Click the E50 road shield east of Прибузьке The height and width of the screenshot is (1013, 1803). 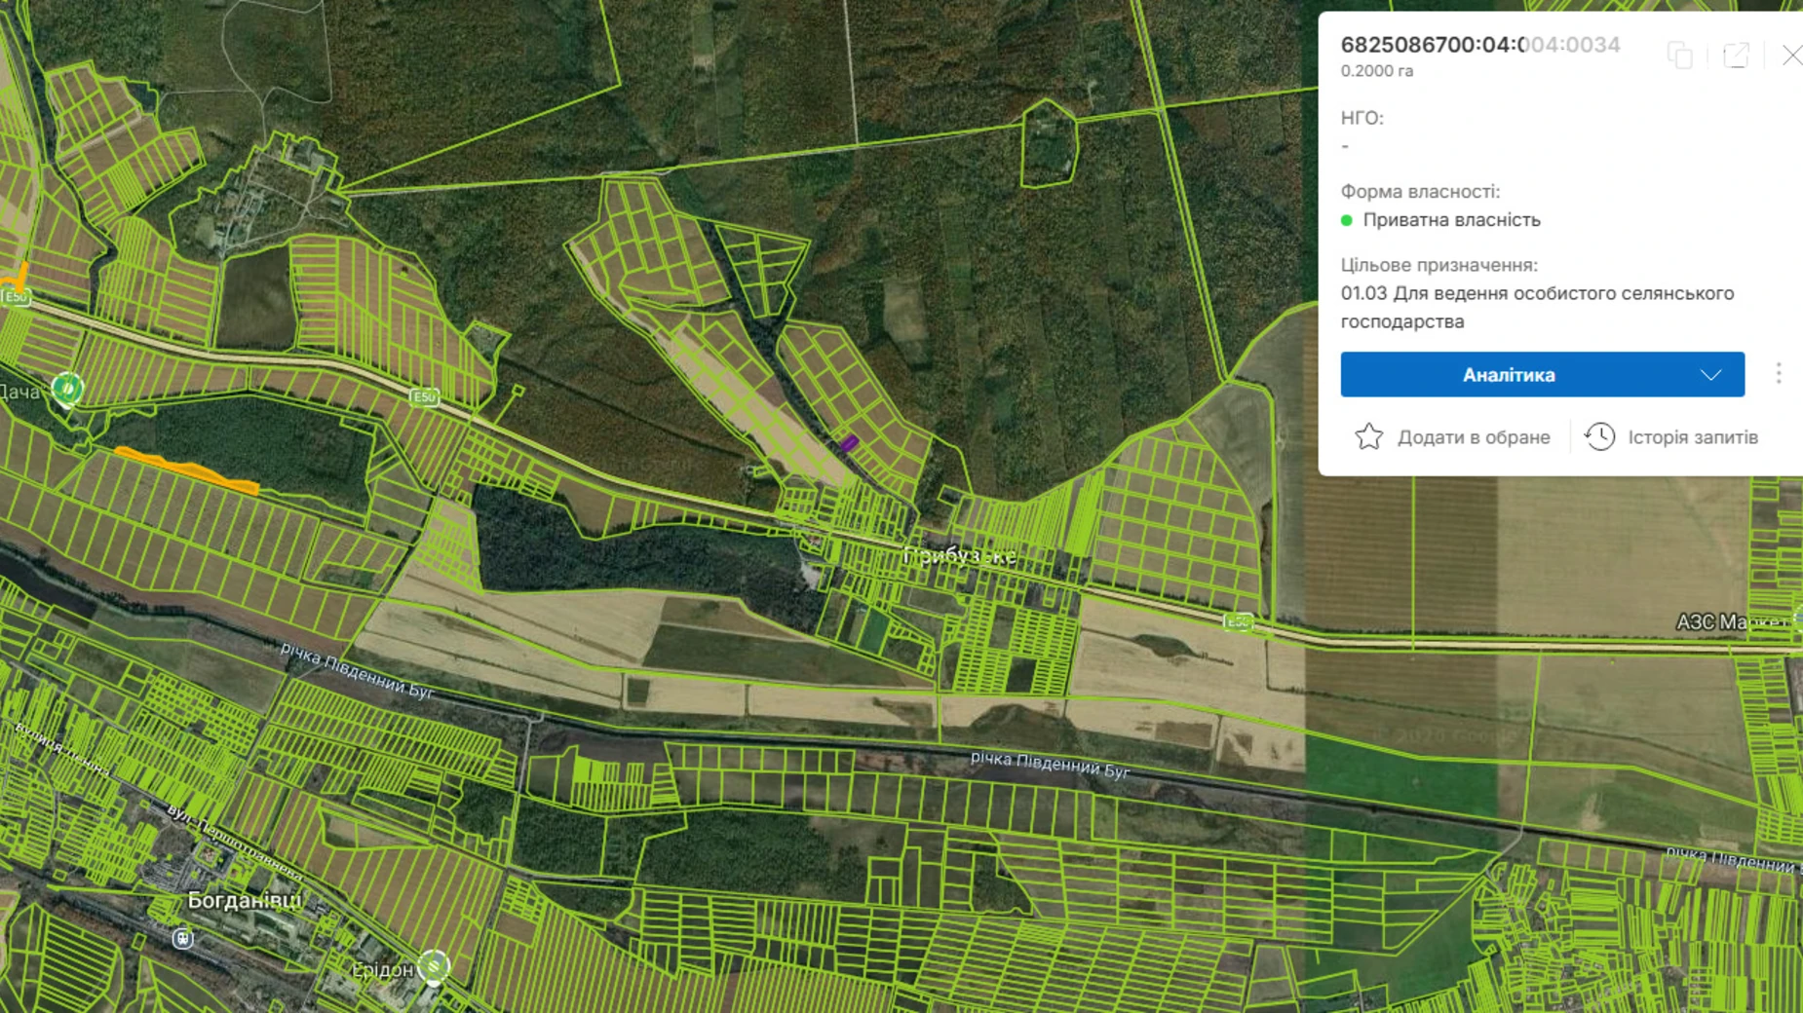[1238, 621]
